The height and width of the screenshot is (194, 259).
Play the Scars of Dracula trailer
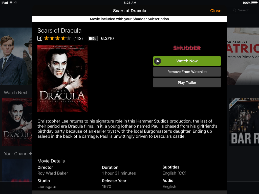point(187,83)
